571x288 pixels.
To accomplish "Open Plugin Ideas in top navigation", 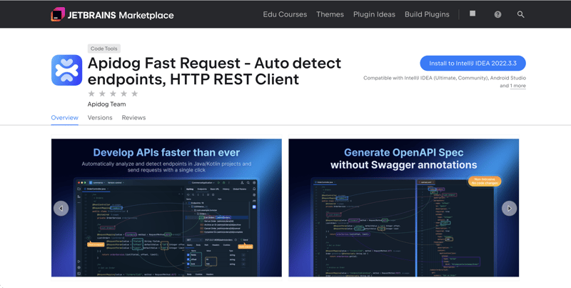I will pyautogui.click(x=374, y=14).
